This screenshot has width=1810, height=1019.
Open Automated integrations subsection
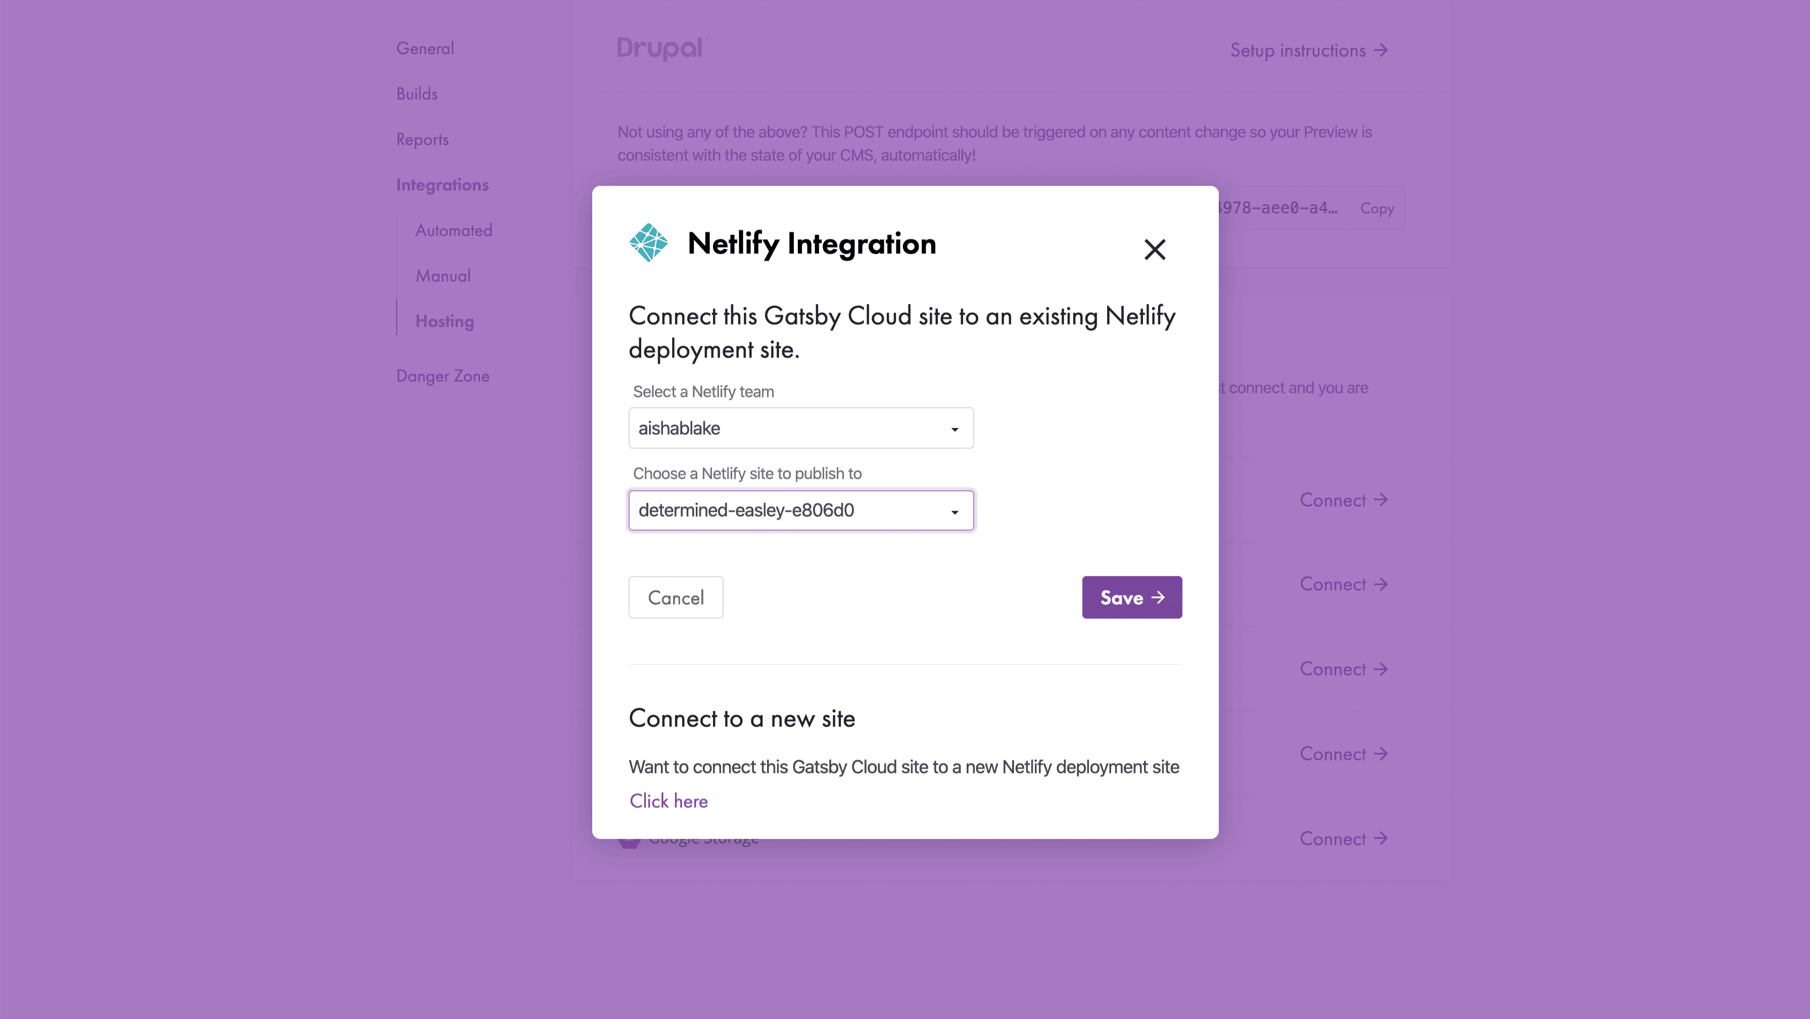coord(453,230)
